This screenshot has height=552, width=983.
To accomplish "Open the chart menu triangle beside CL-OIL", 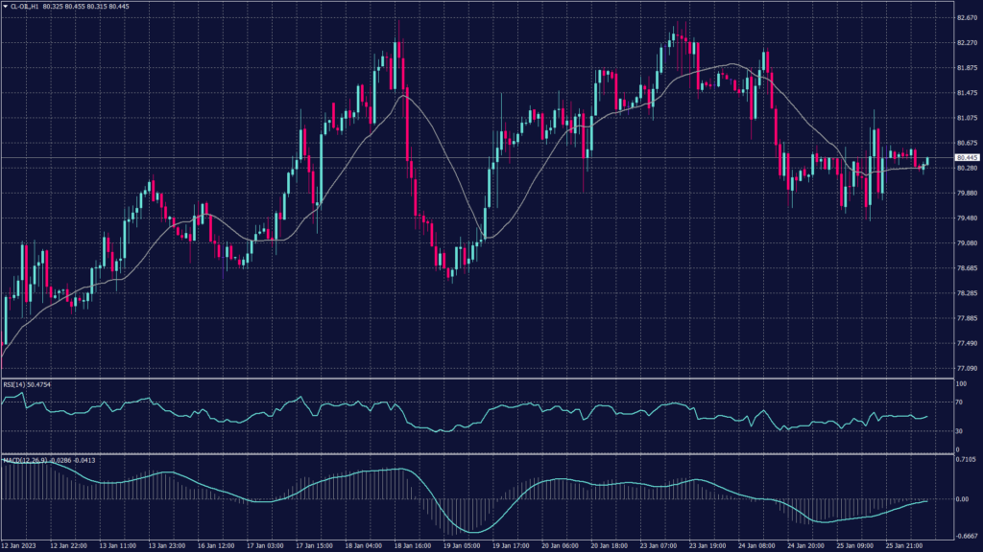I will tap(5, 7).
